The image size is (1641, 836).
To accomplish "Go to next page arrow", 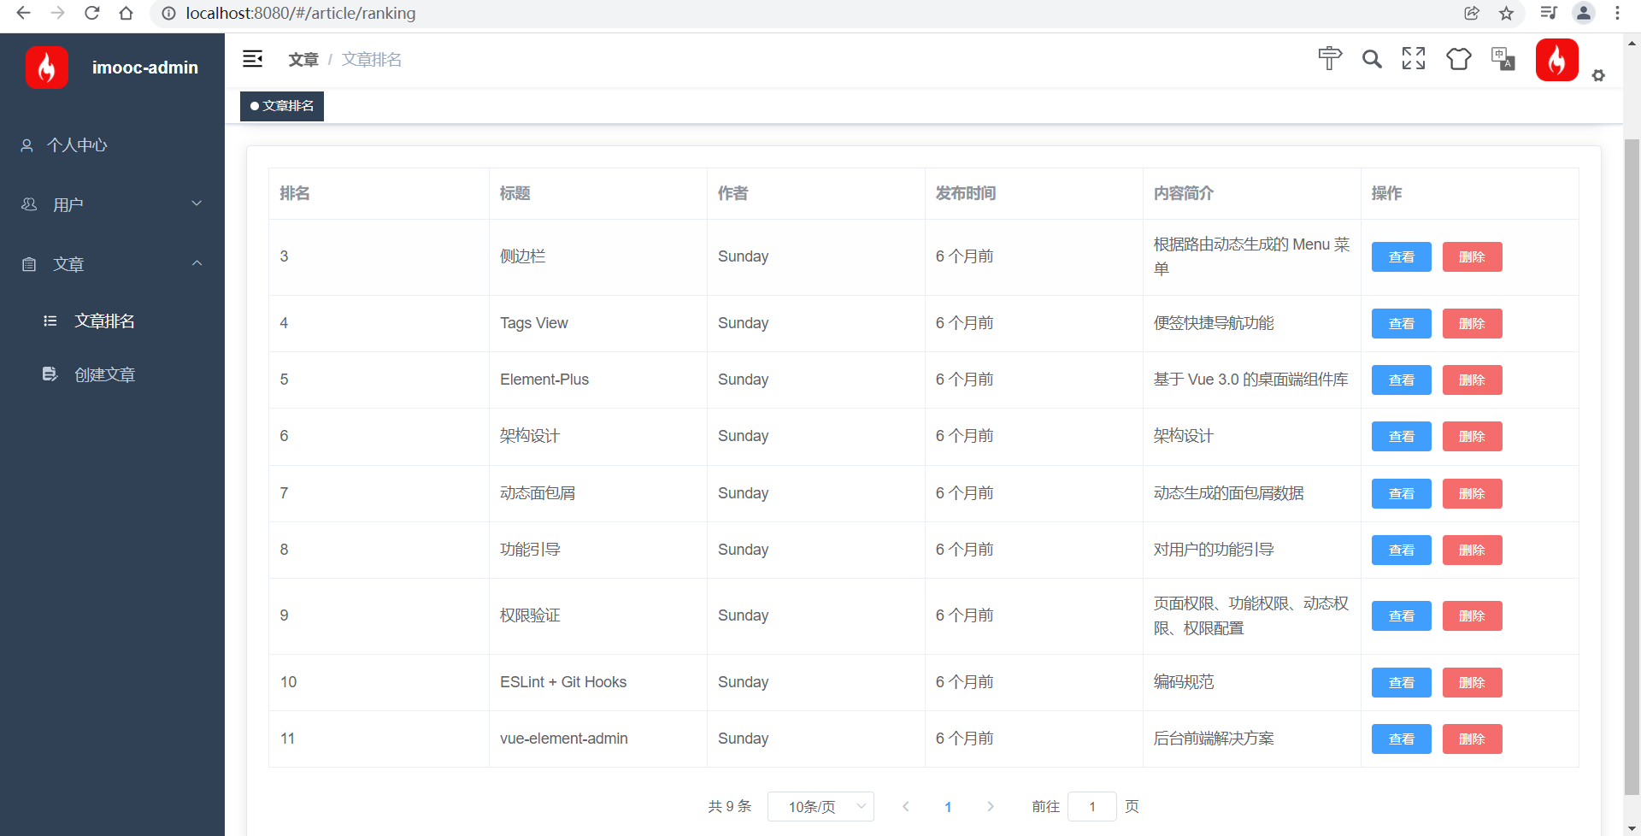I will click(990, 806).
